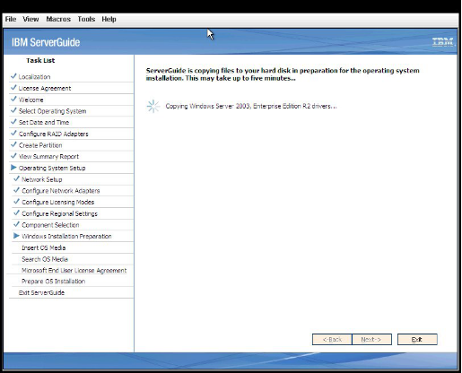The height and width of the screenshot is (373, 462).
Task: Click the IBM logo in header
Action: [443, 42]
